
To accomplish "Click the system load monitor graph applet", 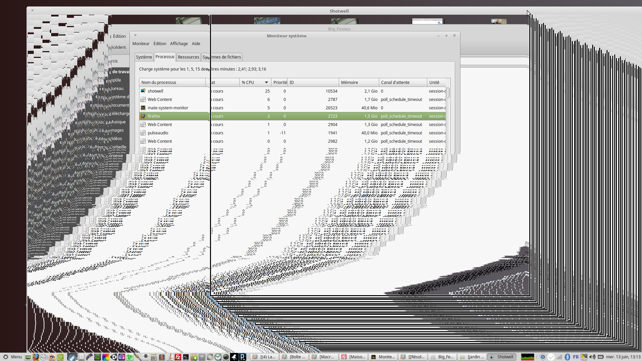I will [x=527, y=357].
